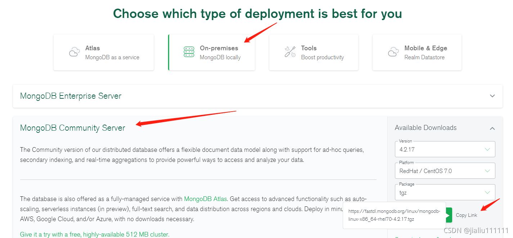Click the Available Downloads title
The width and height of the screenshot is (513, 238).
point(426,128)
